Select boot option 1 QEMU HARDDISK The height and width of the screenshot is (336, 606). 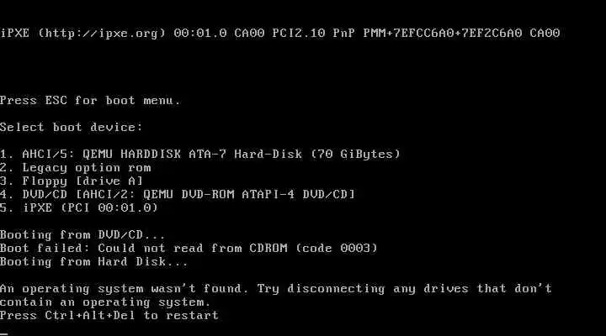[x=199, y=155]
